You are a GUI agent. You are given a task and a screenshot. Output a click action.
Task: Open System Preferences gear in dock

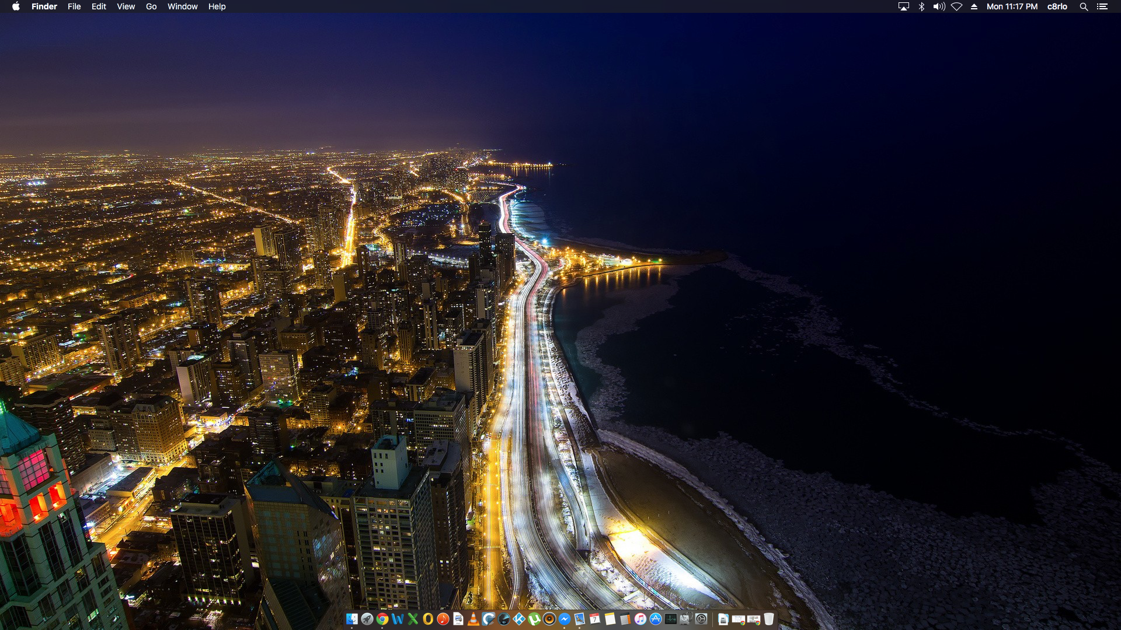pyautogui.click(x=701, y=619)
